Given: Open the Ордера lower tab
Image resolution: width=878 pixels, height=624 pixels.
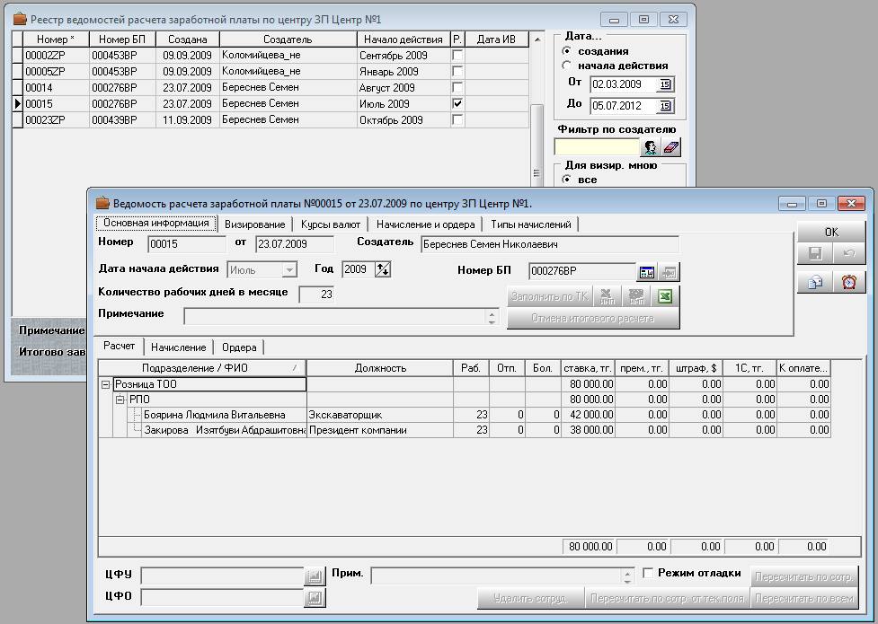Looking at the screenshot, I should click(239, 347).
